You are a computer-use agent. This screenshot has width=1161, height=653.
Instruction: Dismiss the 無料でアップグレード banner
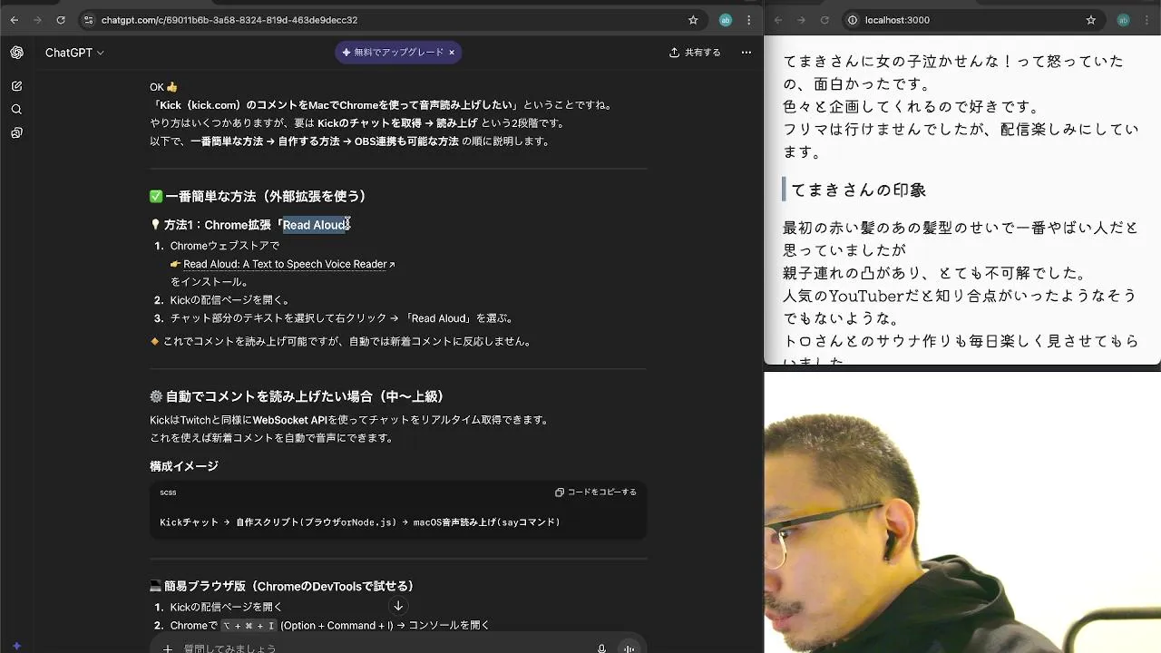(x=452, y=53)
